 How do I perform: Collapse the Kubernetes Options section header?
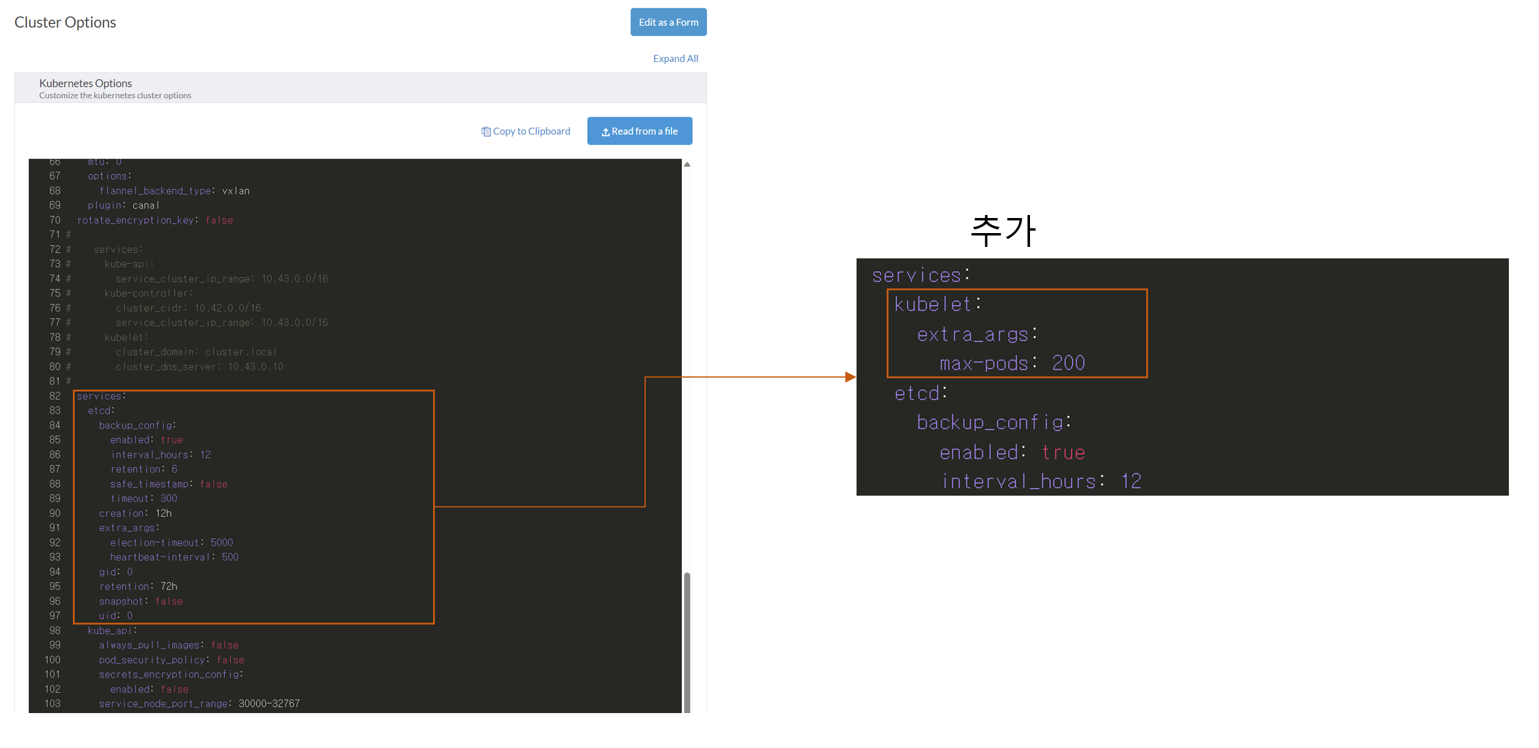(x=85, y=83)
